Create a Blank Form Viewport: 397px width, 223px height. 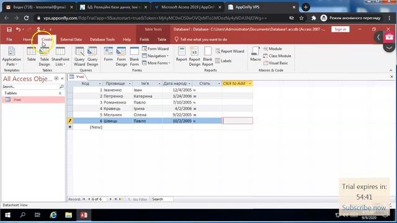(134, 56)
